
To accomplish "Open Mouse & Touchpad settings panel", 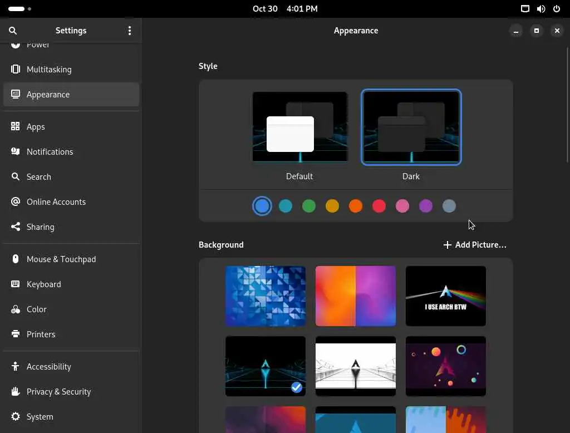I will click(x=71, y=259).
